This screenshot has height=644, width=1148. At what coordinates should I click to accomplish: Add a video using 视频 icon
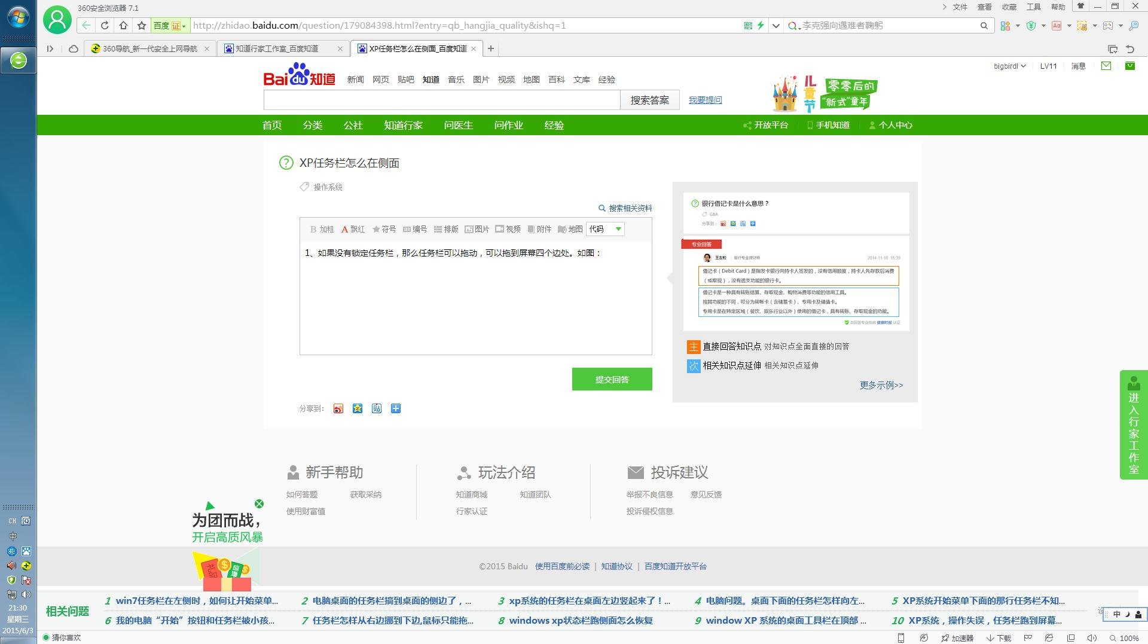[509, 229]
